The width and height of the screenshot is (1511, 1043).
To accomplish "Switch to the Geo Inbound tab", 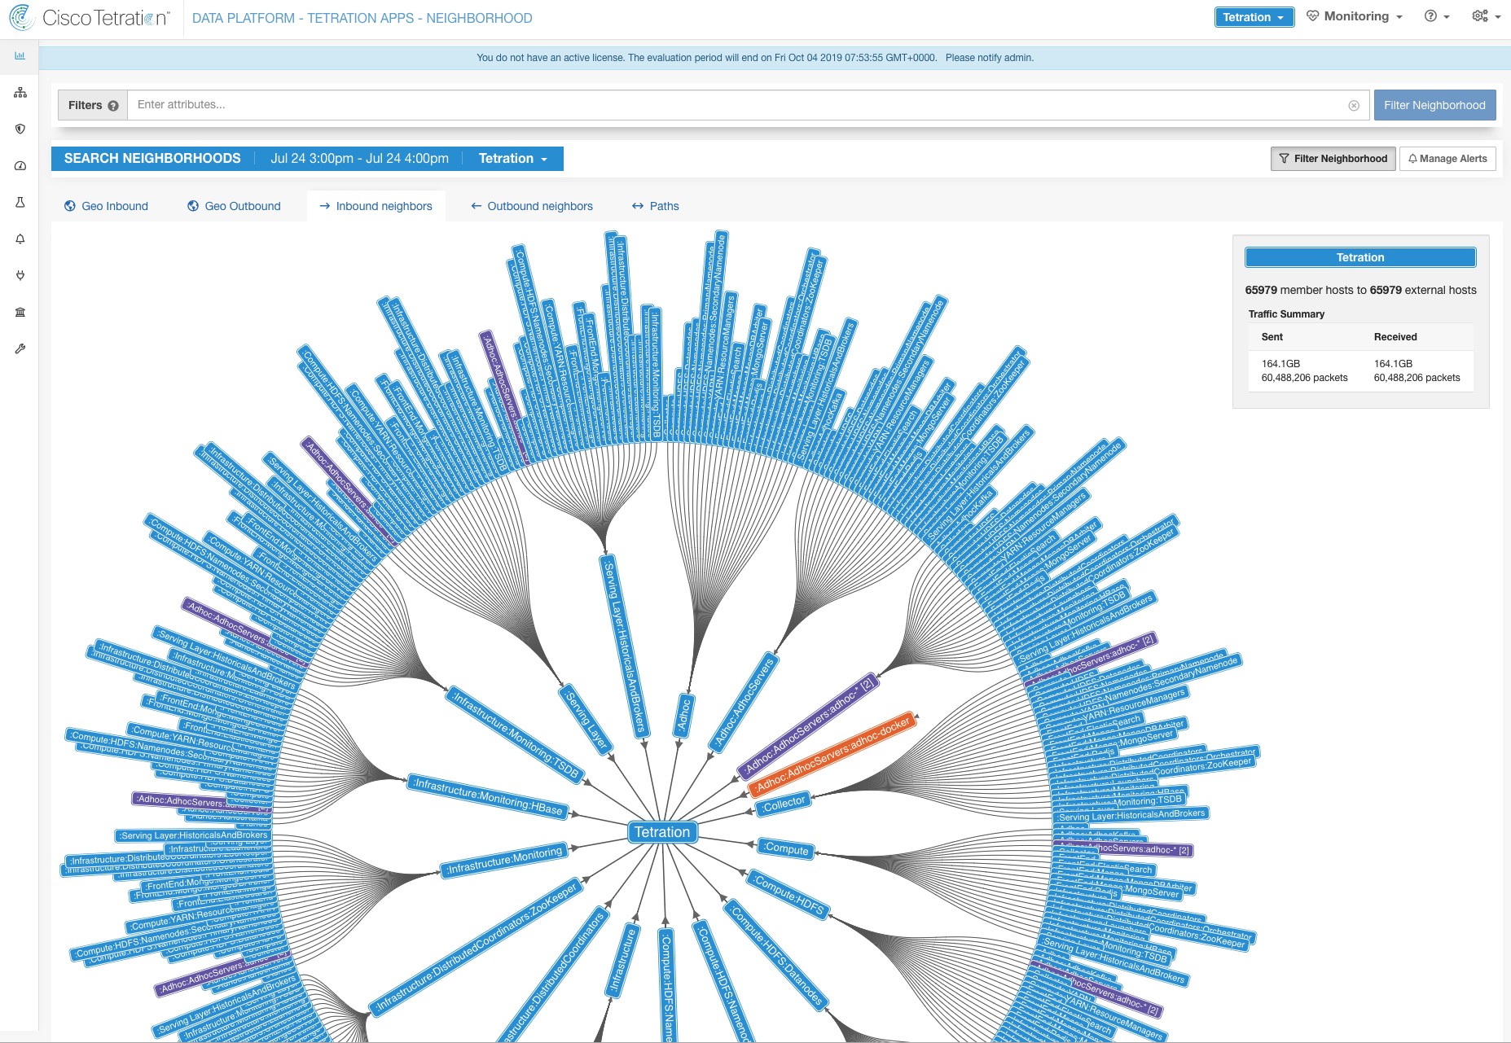I will click(x=107, y=206).
